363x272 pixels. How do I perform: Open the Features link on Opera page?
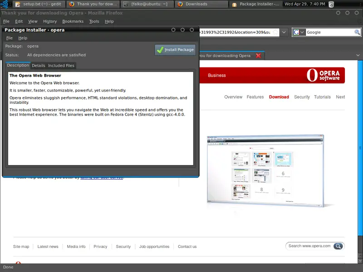point(255,97)
